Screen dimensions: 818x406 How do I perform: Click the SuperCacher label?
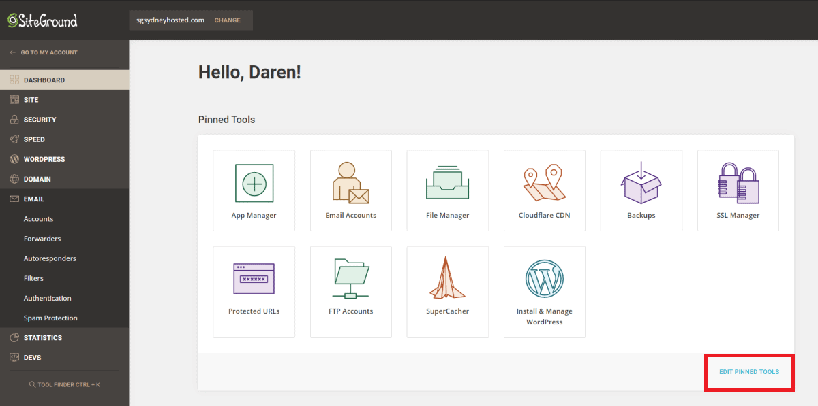(x=448, y=311)
